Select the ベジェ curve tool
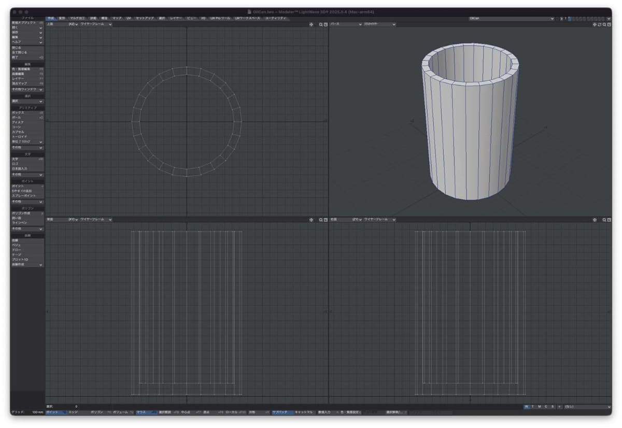Viewport: 622px width, 428px height. [x=27, y=245]
